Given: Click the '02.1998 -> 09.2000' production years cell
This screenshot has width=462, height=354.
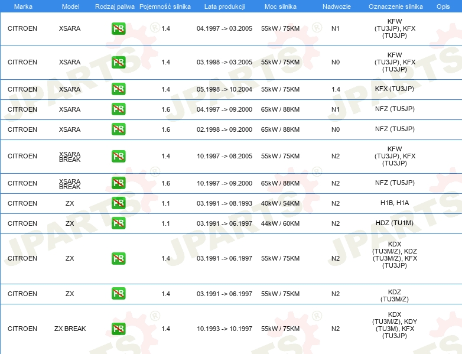Looking at the screenshot, I should coord(225,129).
